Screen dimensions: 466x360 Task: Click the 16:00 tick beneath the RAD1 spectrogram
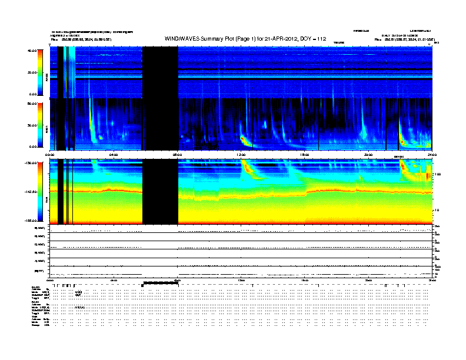click(305, 155)
